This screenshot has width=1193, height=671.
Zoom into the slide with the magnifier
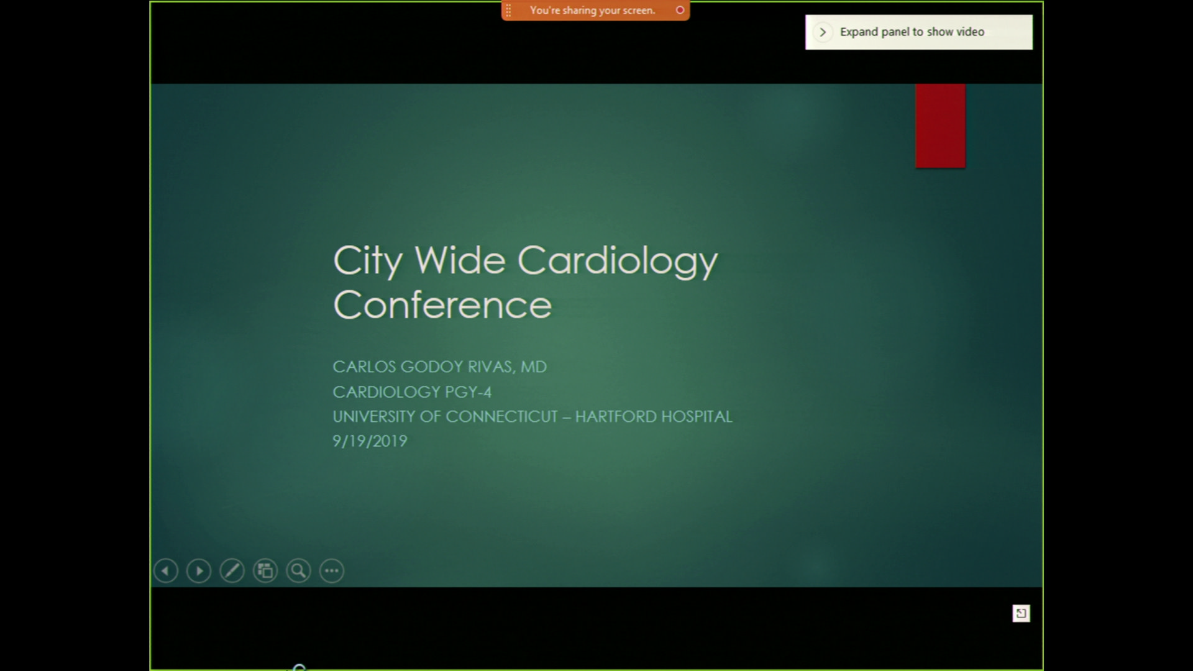point(298,570)
